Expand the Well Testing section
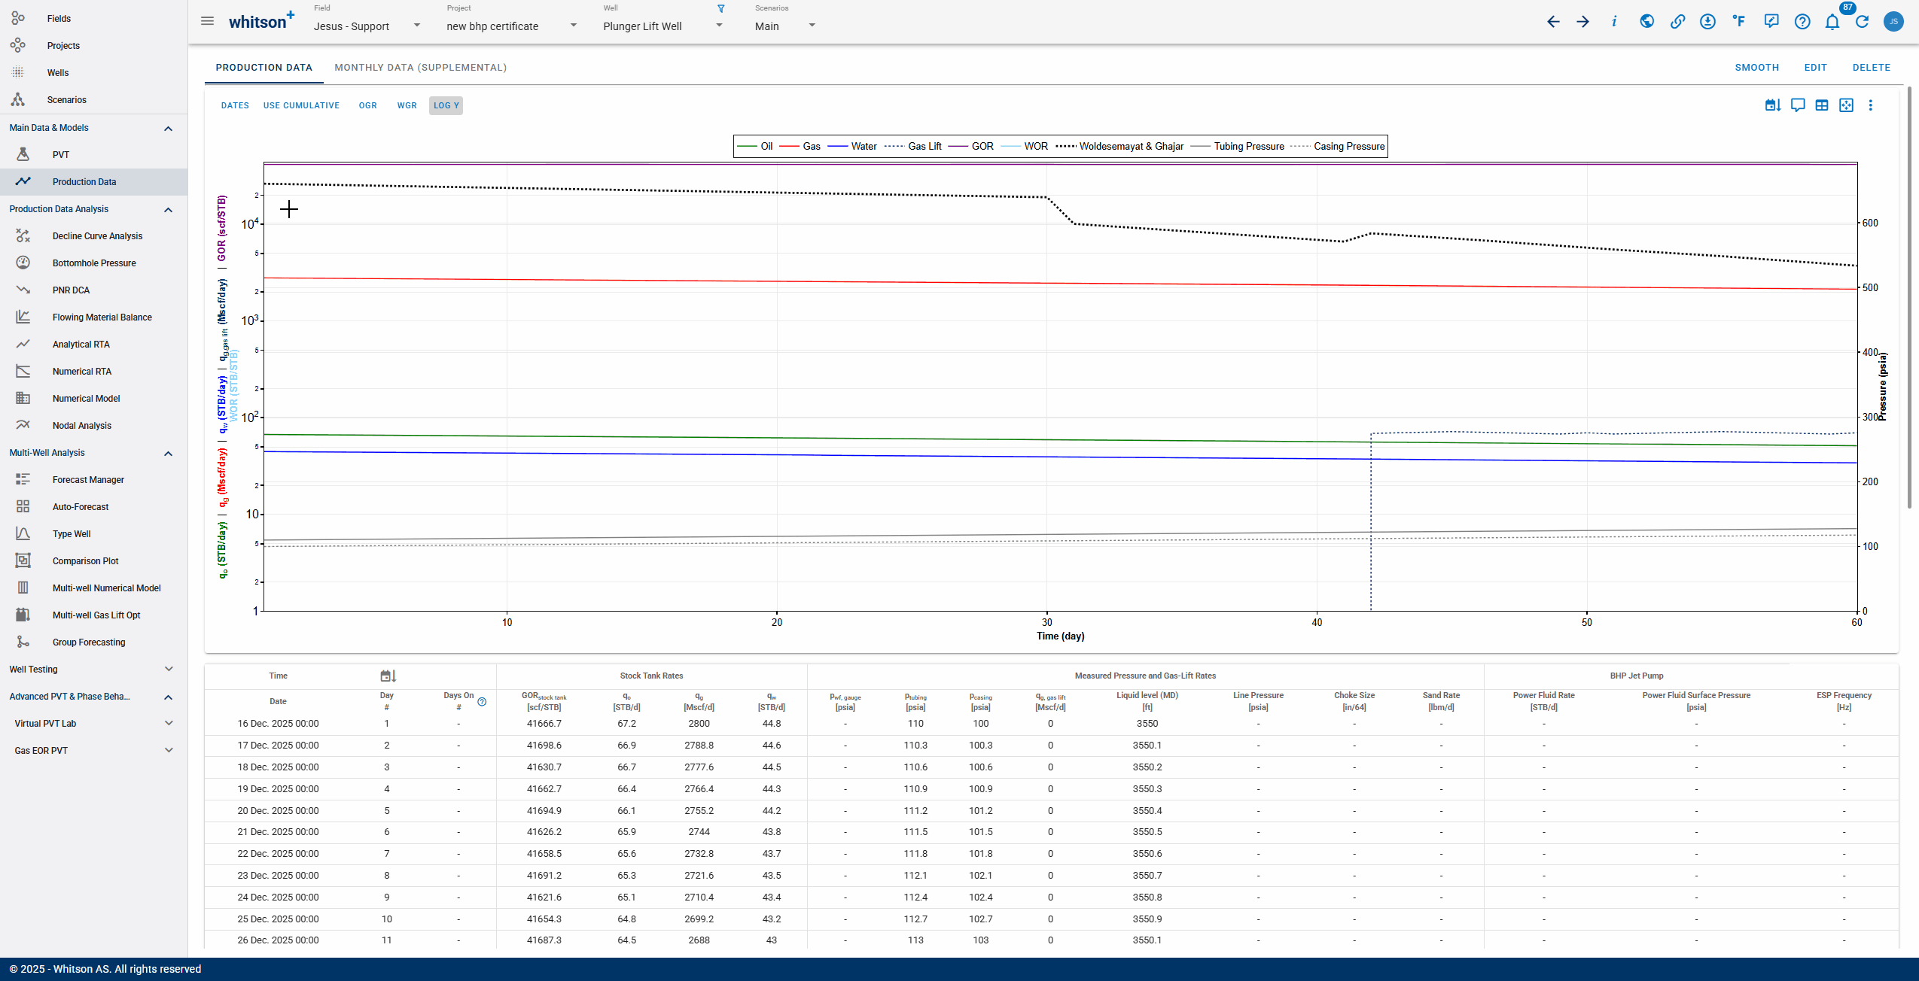Viewport: 1919px width, 981px height. 168,670
